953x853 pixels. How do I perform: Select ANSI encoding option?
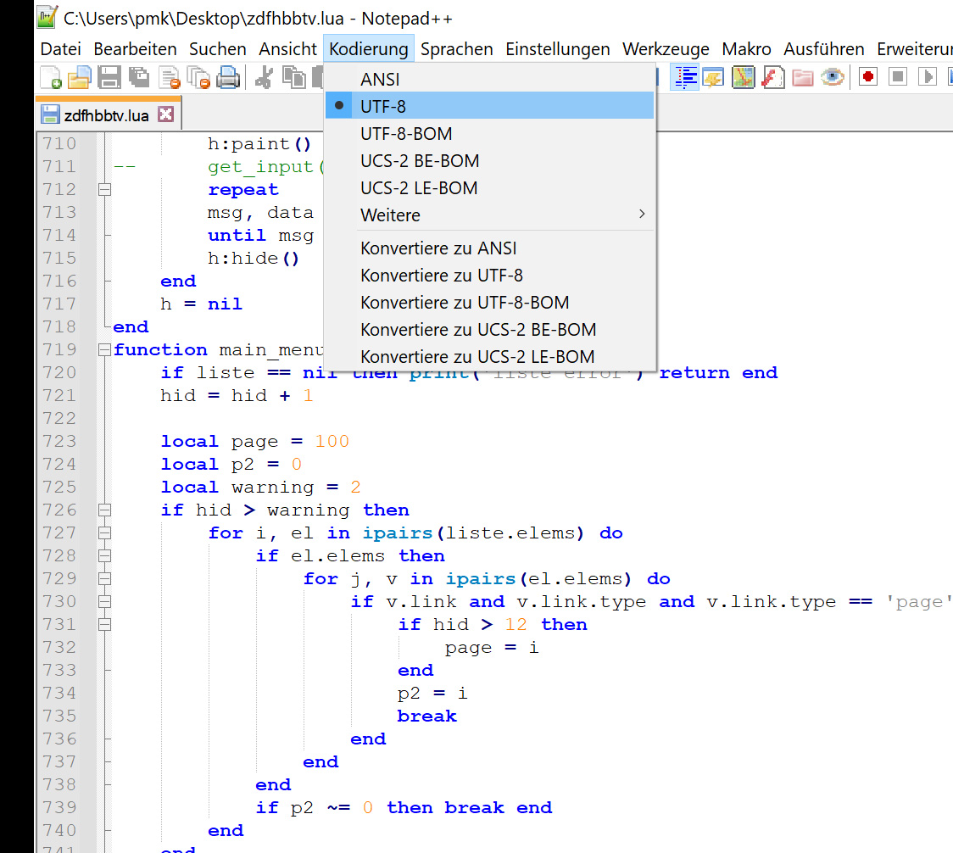click(x=380, y=80)
